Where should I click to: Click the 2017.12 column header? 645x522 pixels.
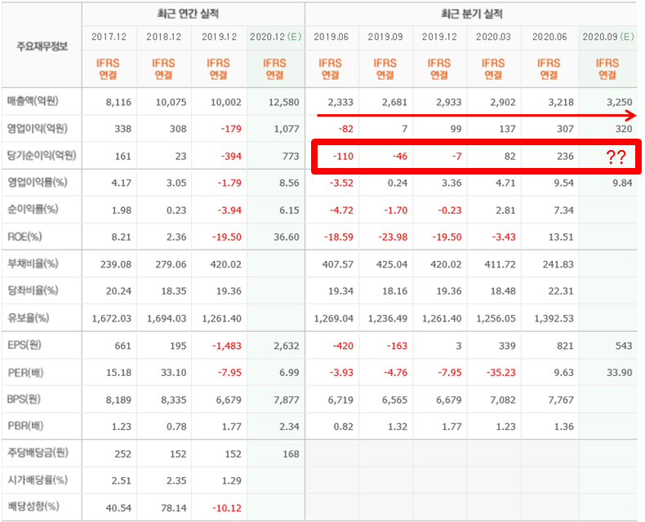point(109,37)
